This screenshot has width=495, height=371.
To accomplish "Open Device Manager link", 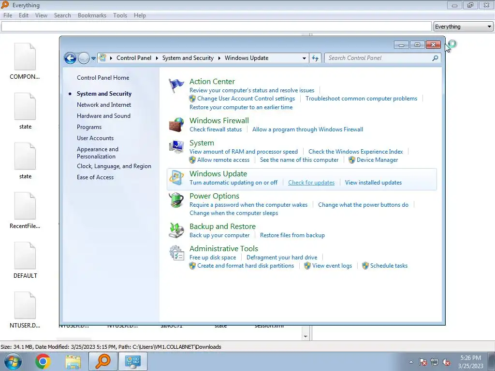I will [377, 160].
